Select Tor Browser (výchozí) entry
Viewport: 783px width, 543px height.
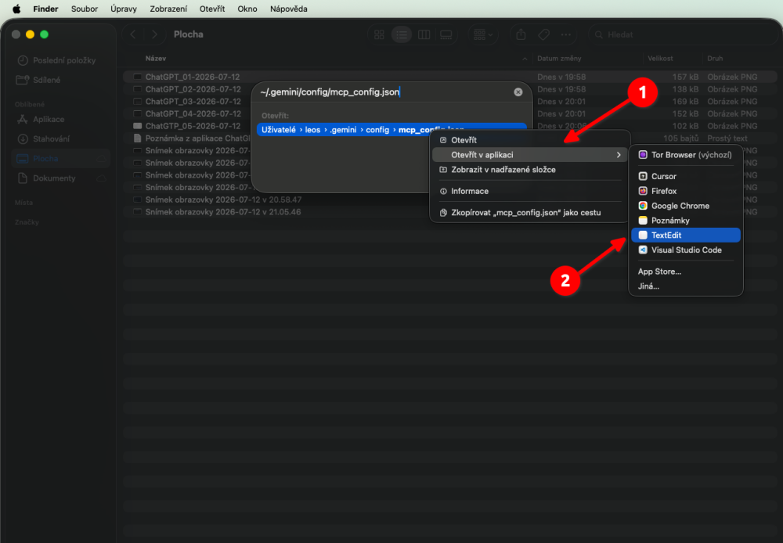685,155
